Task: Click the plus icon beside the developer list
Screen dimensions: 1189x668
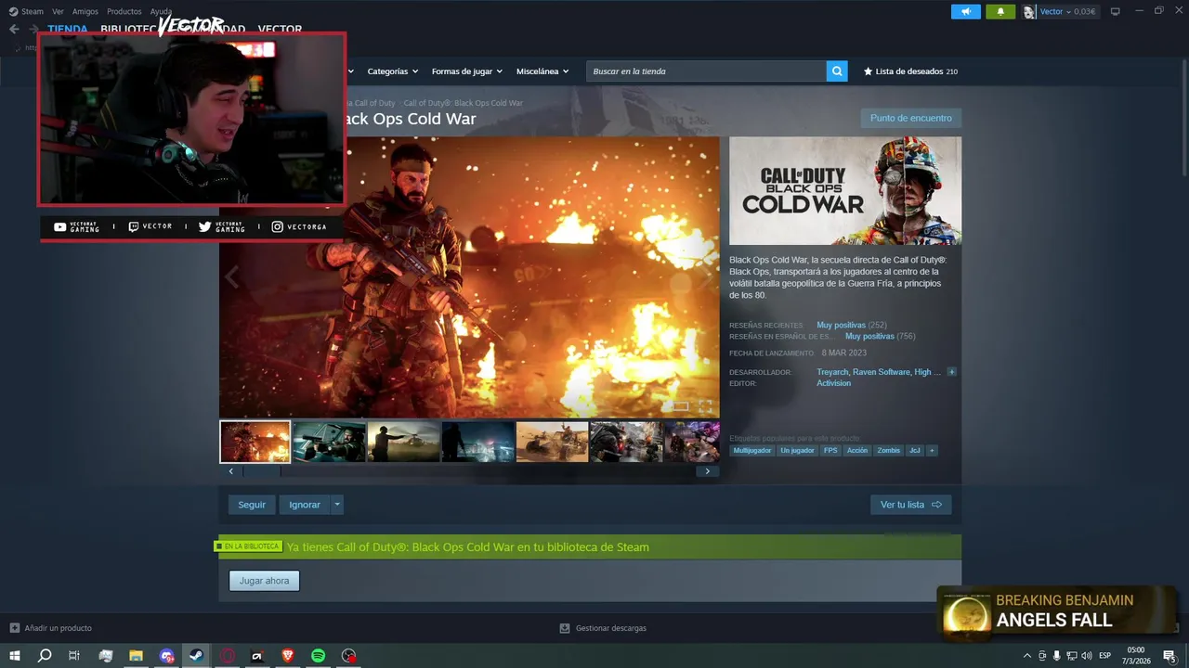Action: coord(951,372)
